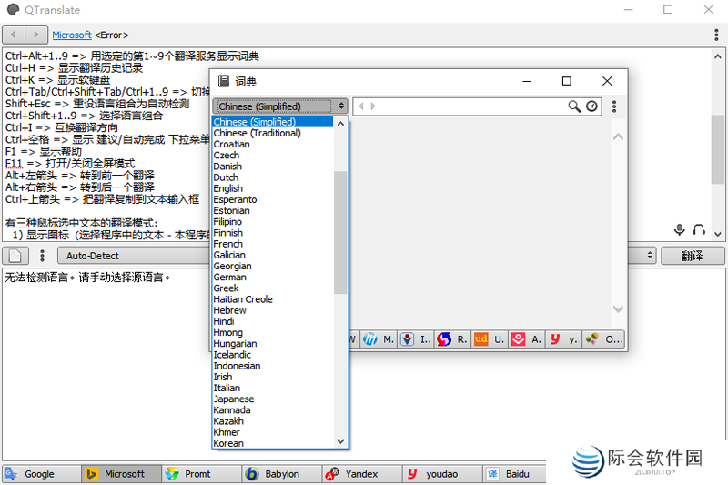
Task: Open the three-dot menu beside Auto-Detect
Action: [42, 256]
